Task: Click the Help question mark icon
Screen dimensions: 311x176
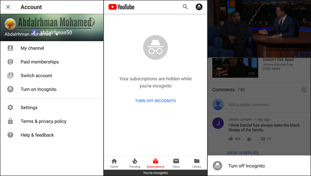Action: (x=10, y=135)
